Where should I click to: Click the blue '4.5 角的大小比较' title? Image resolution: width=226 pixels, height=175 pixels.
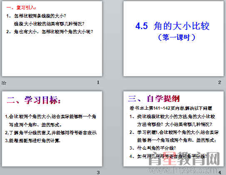tap(172, 26)
